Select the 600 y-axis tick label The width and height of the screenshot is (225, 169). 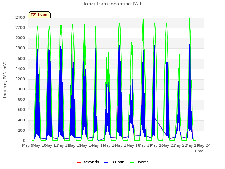tap(21, 110)
